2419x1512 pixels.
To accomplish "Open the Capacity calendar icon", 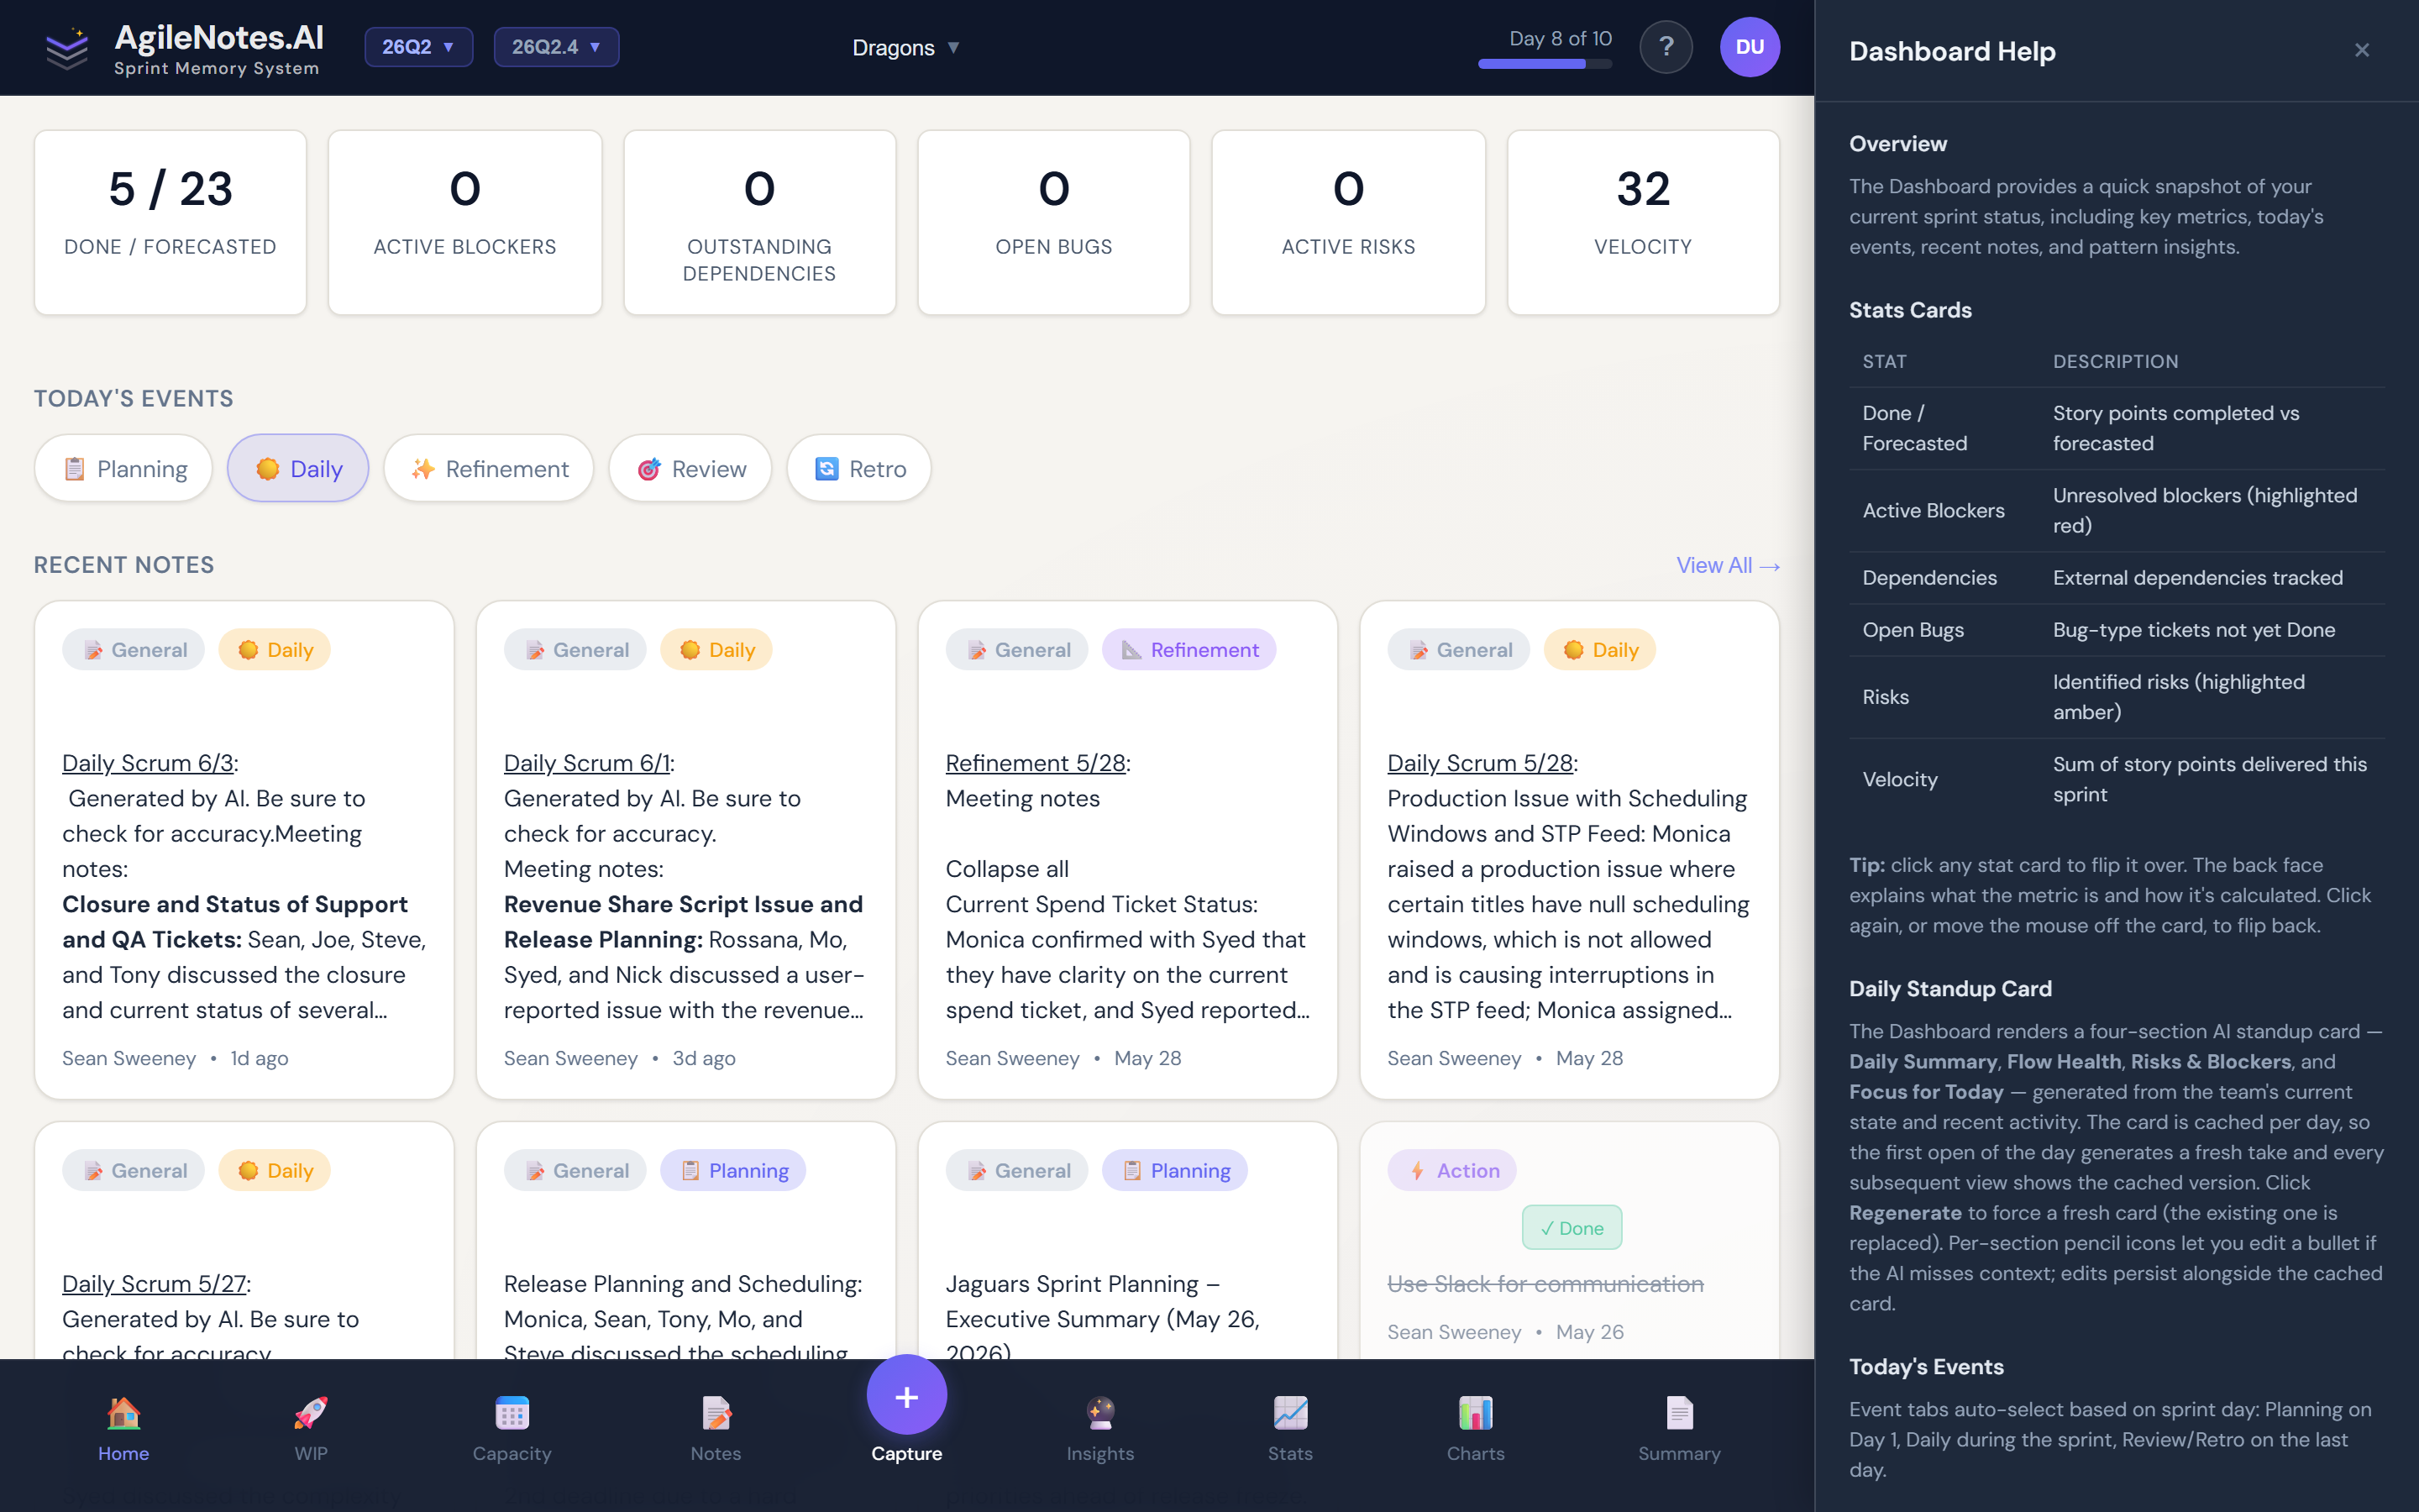I will [x=512, y=1414].
